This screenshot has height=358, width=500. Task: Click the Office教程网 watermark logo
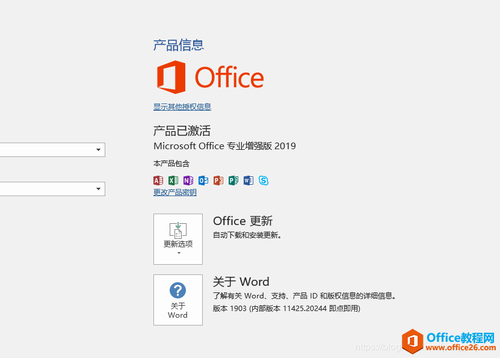pos(414,341)
